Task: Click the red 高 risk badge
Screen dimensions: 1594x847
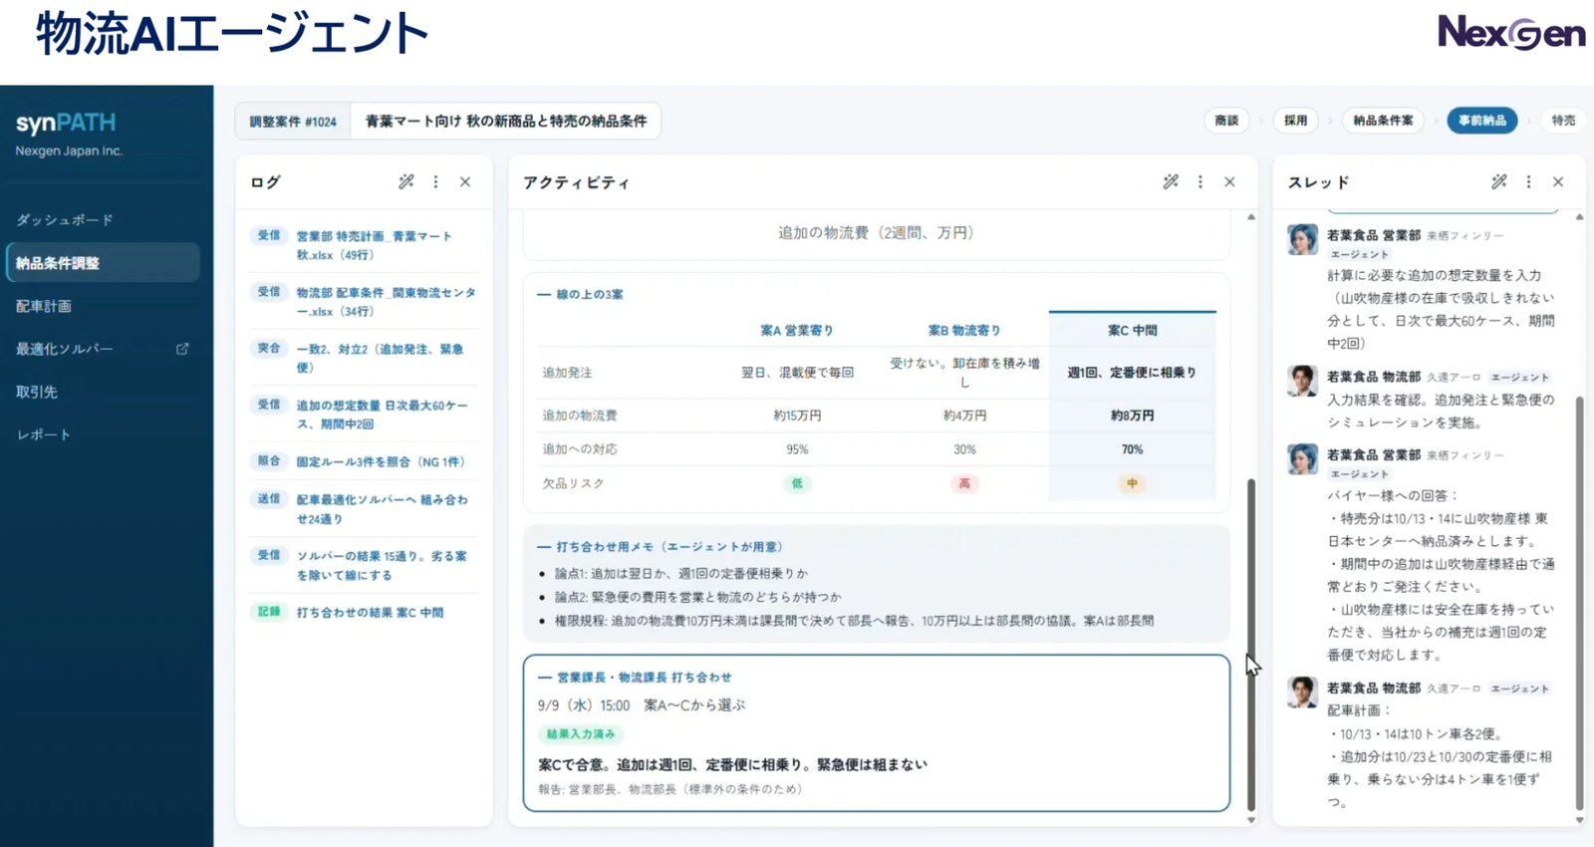Action: click(964, 483)
